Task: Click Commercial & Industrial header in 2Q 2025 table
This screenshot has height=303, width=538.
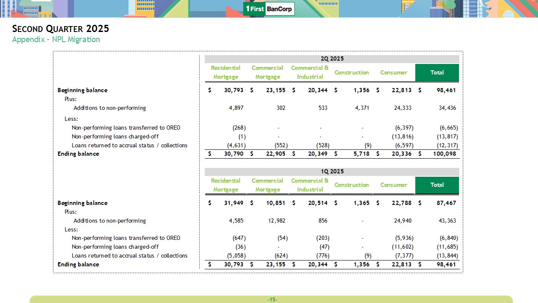Action: click(310, 72)
